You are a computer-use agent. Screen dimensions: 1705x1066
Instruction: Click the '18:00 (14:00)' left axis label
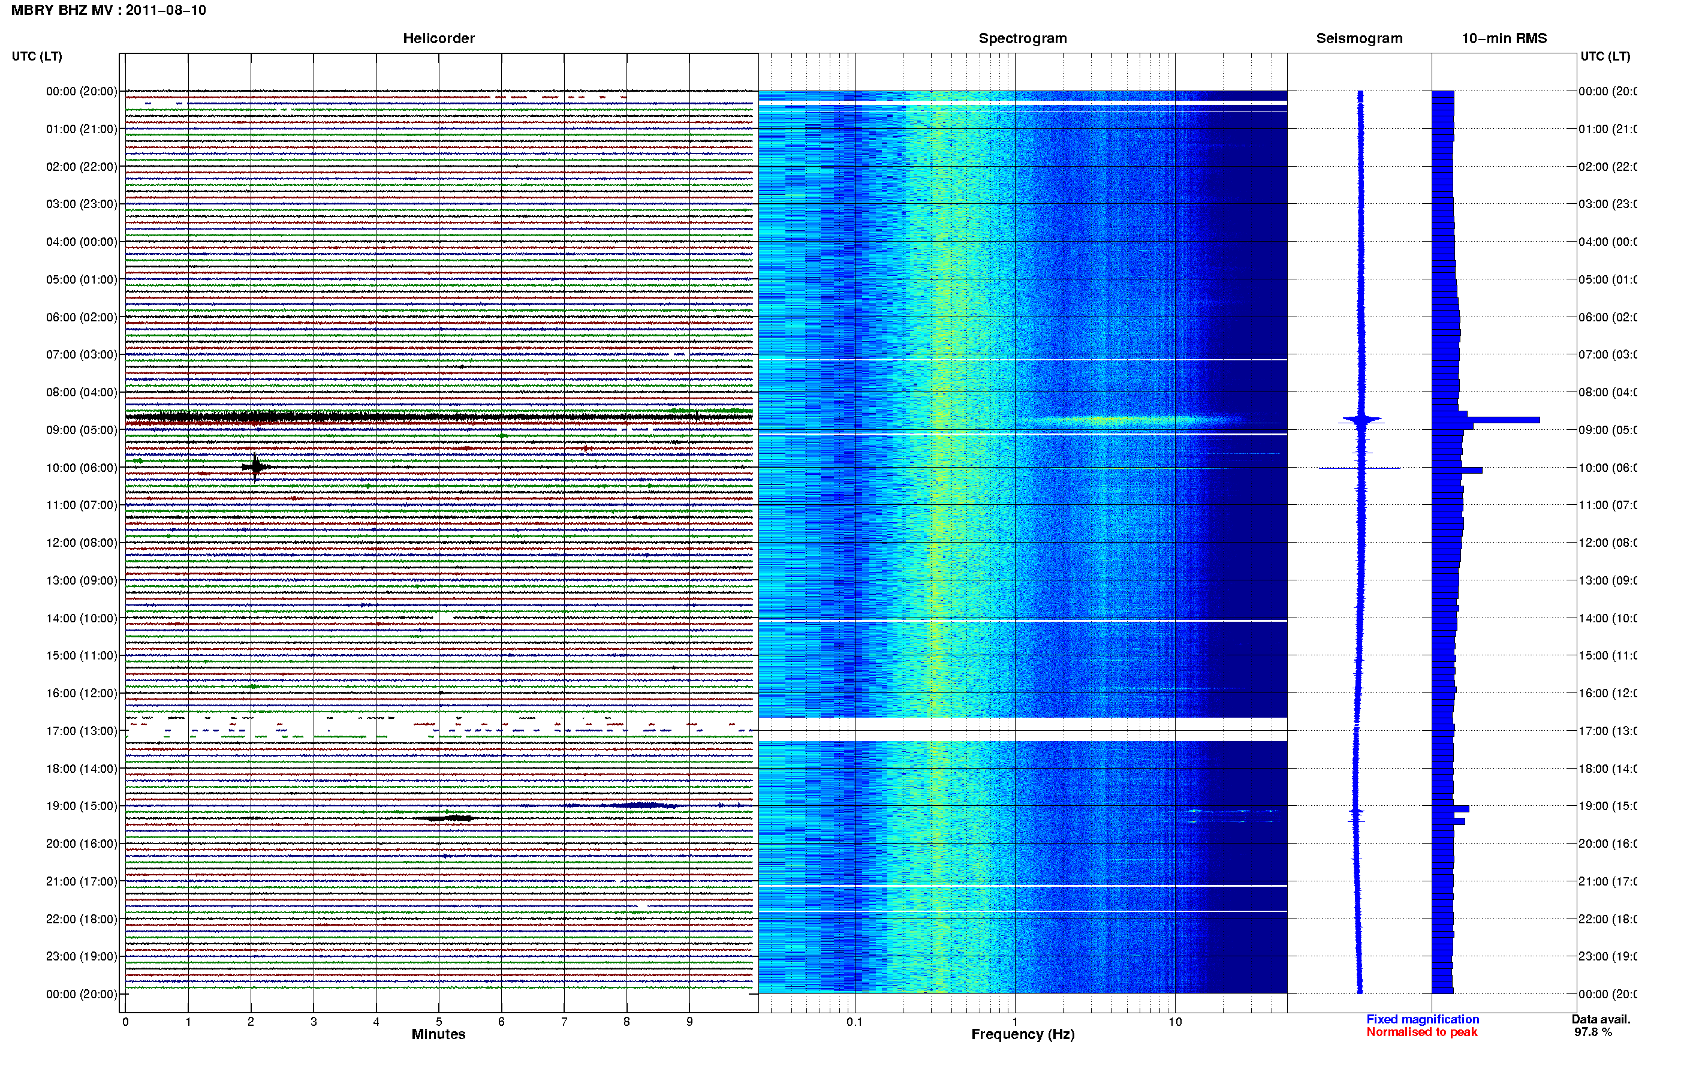pyautogui.click(x=82, y=769)
